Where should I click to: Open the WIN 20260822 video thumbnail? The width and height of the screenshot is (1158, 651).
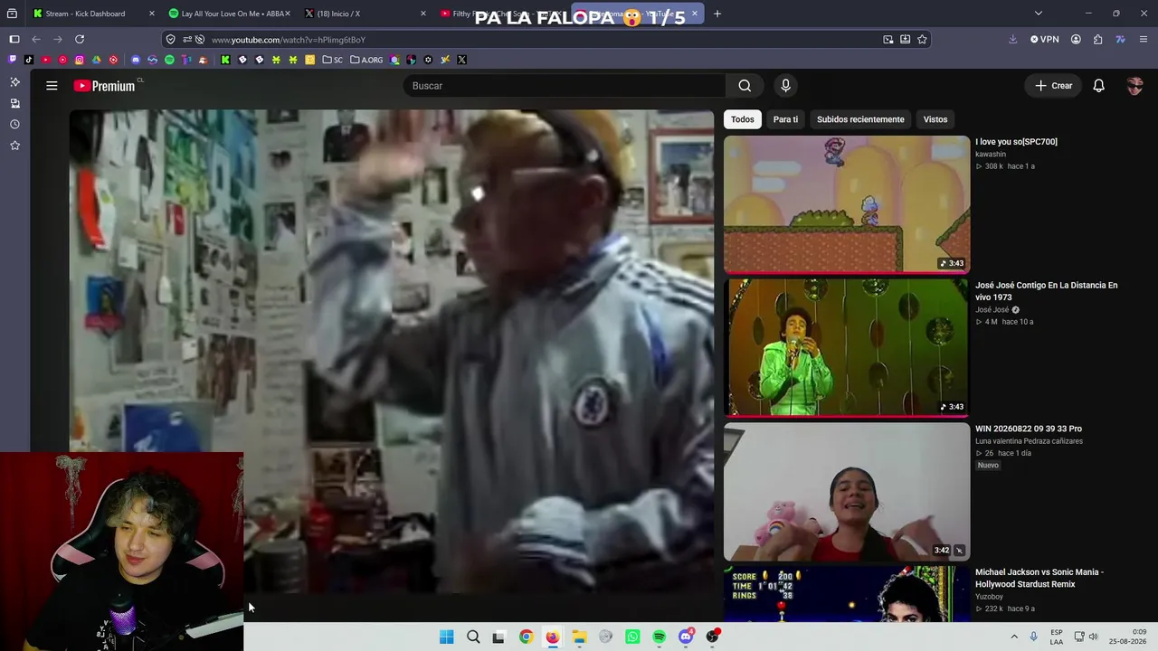[847, 491]
